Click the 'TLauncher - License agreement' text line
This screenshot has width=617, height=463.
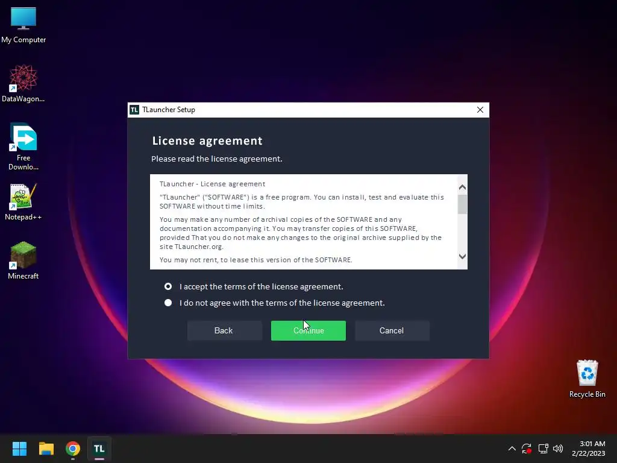pyautogui.click(x=213, y=184)
